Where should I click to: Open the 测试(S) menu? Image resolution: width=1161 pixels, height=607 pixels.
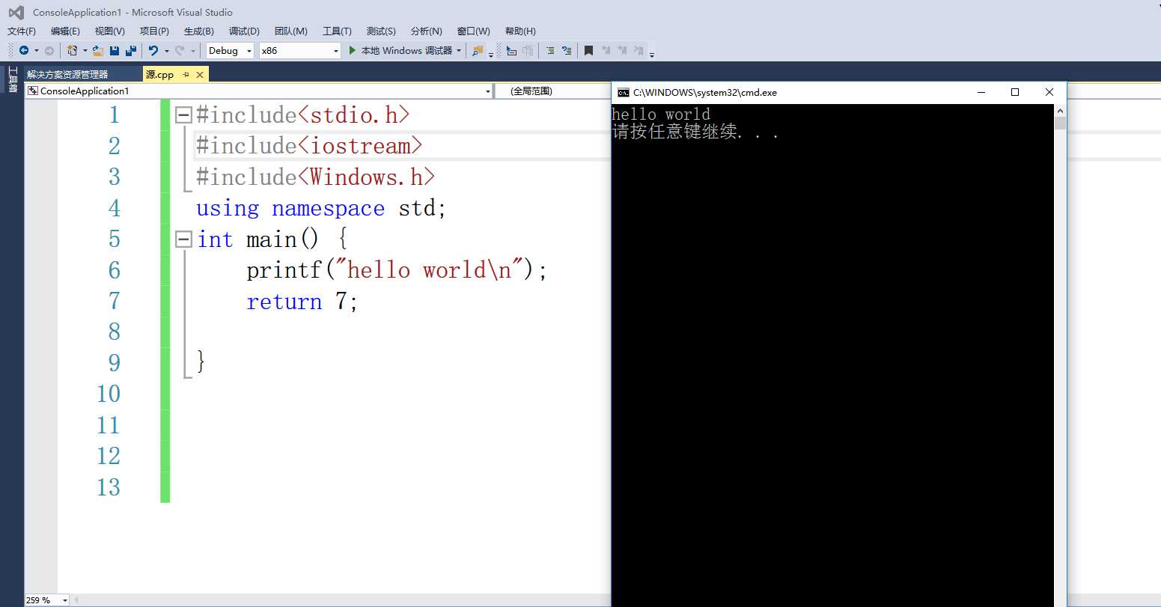[x=381, y=31]
